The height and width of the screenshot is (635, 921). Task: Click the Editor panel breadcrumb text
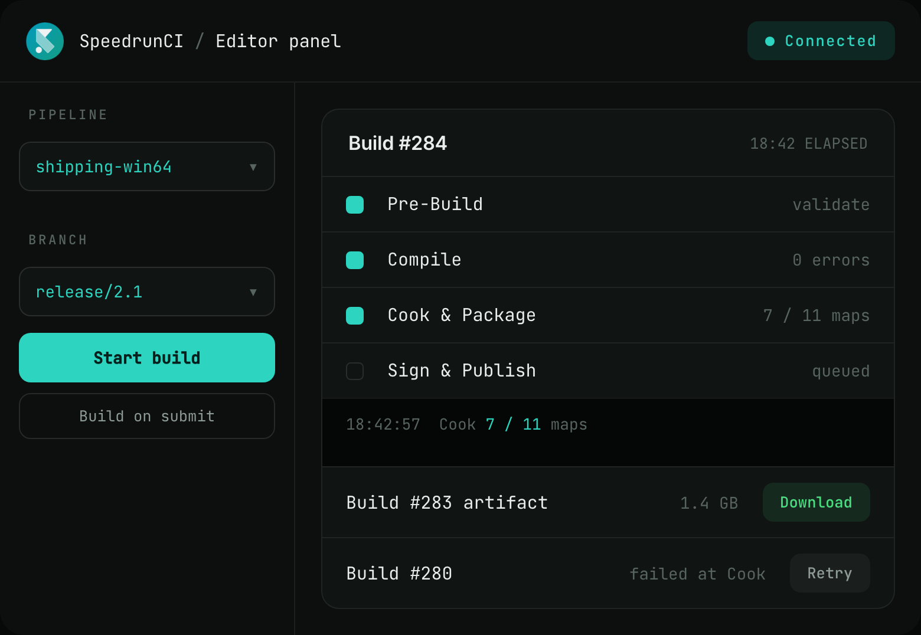[x=278, y=41]
